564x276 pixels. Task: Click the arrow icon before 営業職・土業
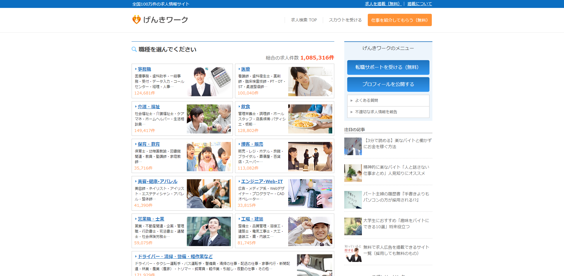pos(136,219)
